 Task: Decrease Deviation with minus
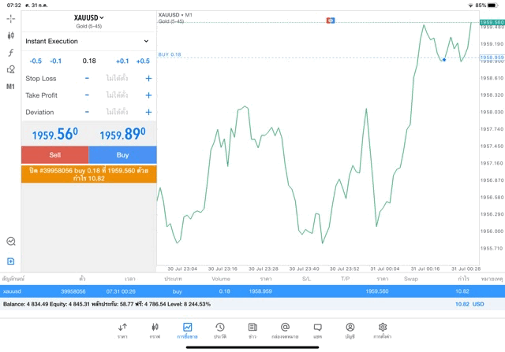(87, 112)
